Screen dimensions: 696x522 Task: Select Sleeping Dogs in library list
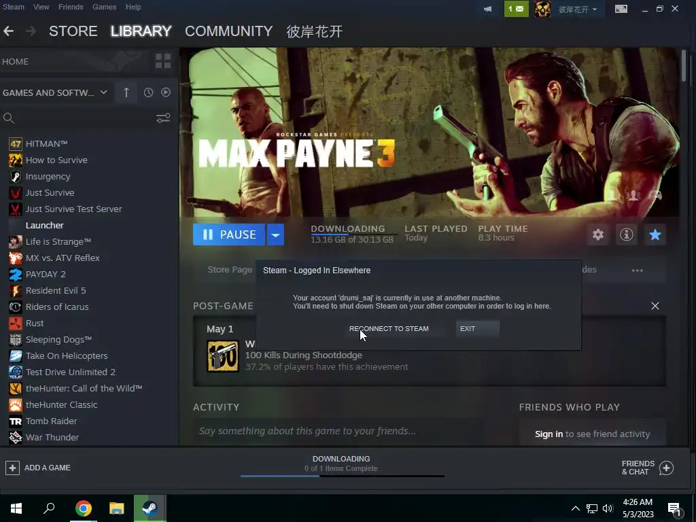tap(58, 340)
